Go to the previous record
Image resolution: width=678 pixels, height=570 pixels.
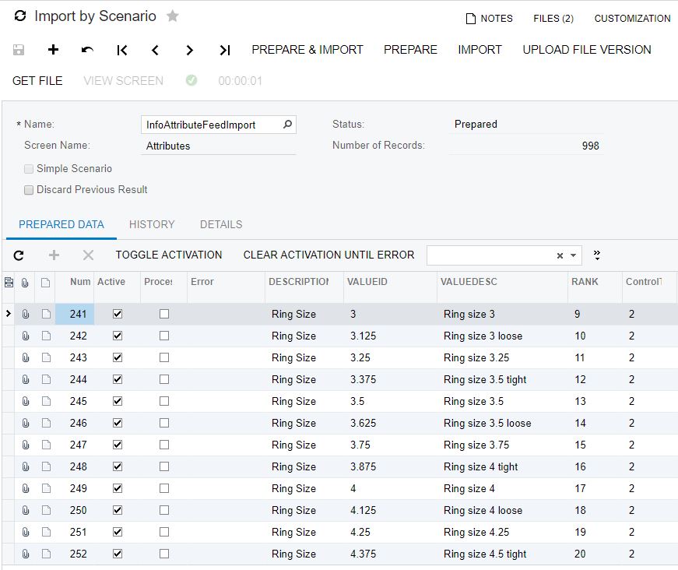[x=156, y=50]
